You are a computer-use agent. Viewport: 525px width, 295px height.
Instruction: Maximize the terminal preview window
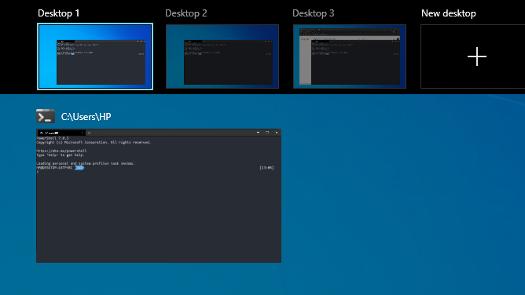pyautogui.click(x=267, y=133)
